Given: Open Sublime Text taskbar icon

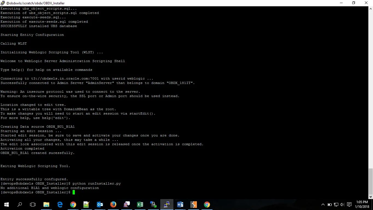Looking at the screenshot, I should point(194,204).
